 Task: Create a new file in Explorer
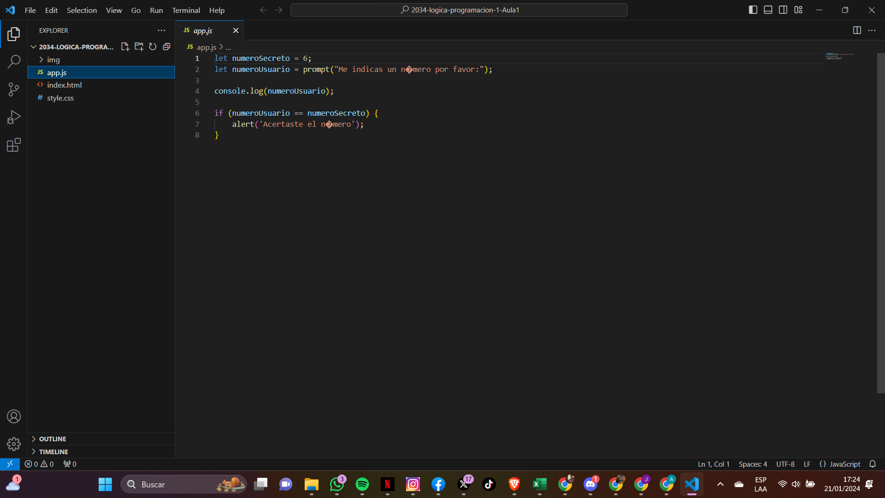point(125,47)
